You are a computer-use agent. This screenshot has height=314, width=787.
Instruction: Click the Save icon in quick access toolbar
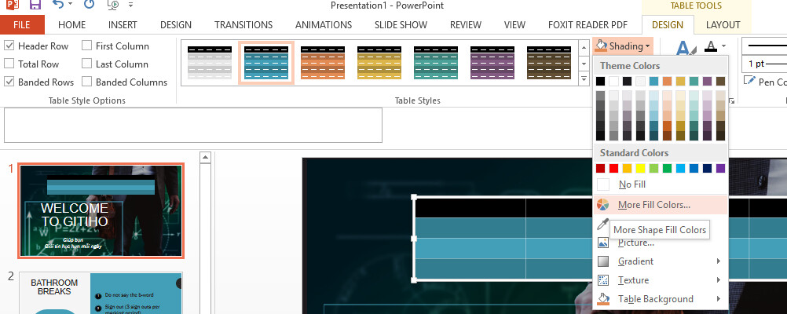pyautogui.click(x=35, y=5)
